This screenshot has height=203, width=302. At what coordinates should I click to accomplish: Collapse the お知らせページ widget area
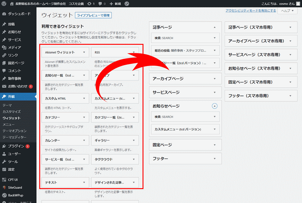click(x=214, y=106)
